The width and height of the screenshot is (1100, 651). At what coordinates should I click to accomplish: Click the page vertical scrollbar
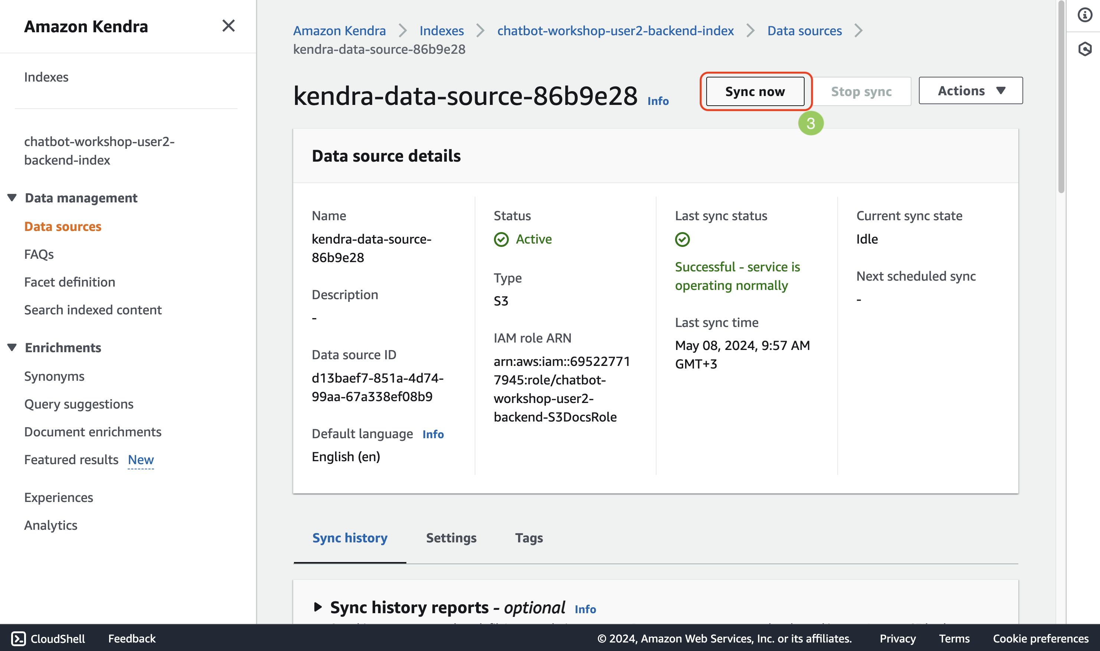[1061, 96]
